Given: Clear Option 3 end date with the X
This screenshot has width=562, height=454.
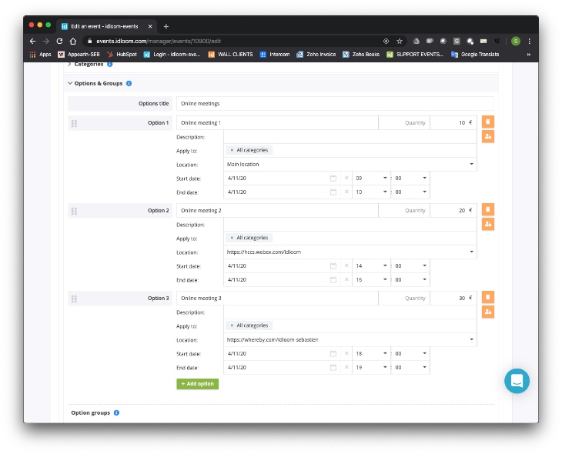Looking at the screenshot, I should coord(346,368).
